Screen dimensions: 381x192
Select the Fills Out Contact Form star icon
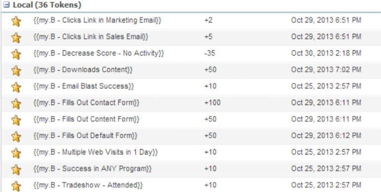[16, 104]
